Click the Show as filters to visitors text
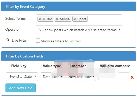The width and height of the screenshot is (137, 97). [x=61, y=41]
